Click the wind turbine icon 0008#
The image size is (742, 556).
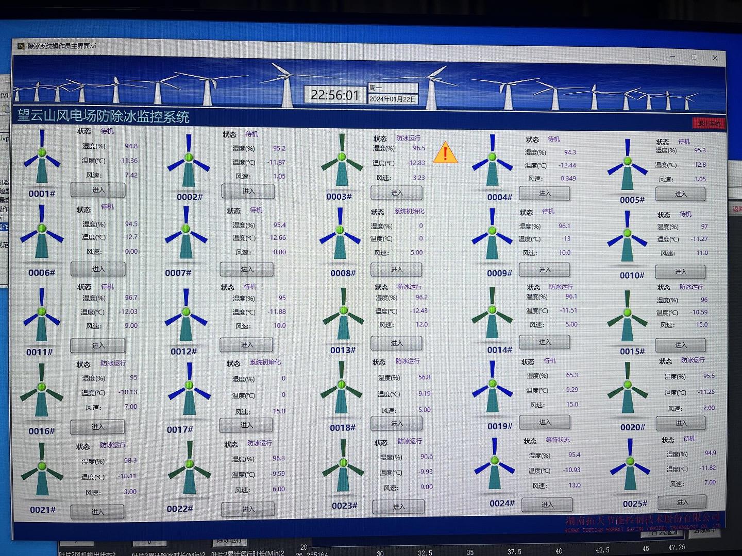pos(340,235)
